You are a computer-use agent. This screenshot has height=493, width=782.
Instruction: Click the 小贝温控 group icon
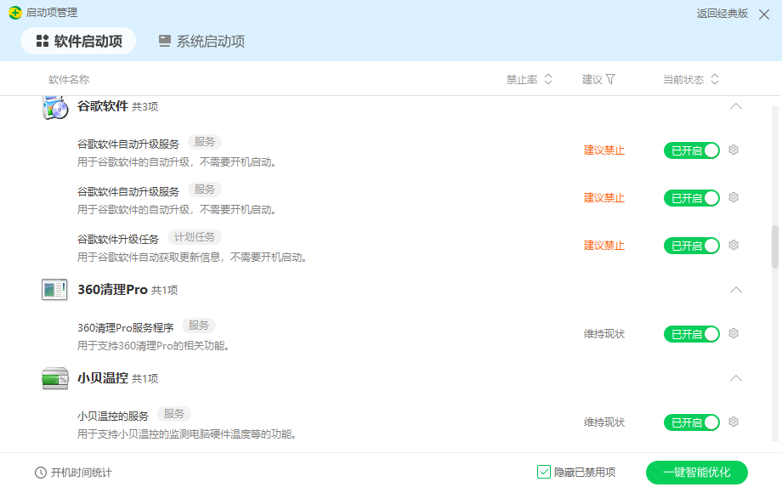pos(54,377)
